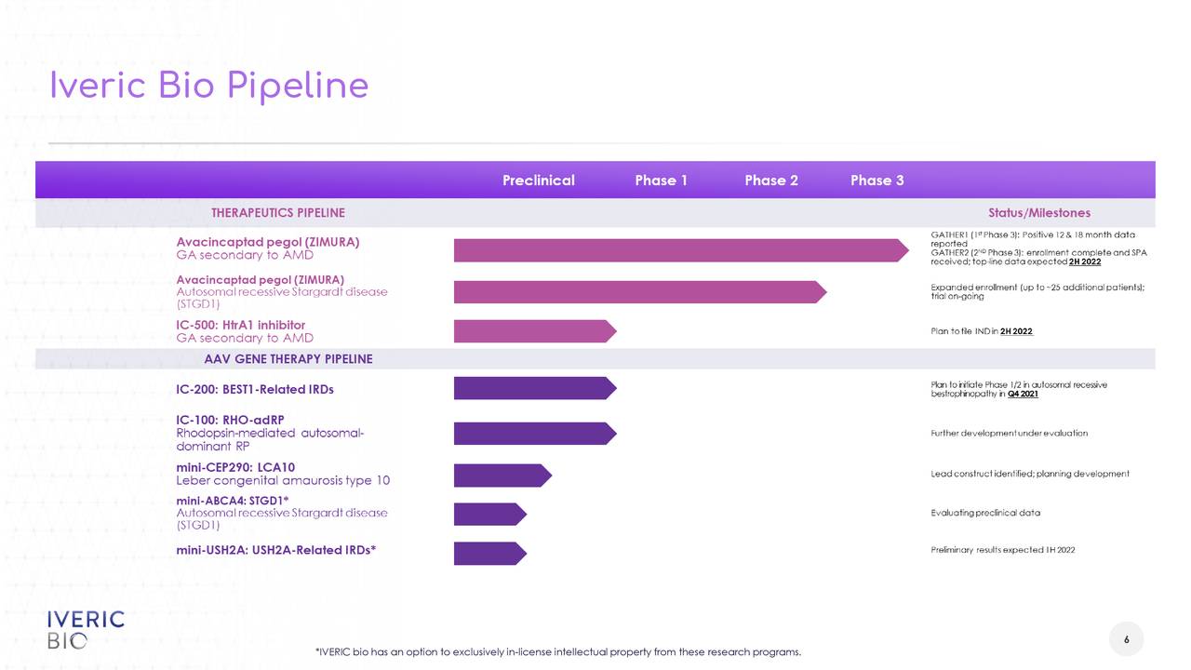Click the THERAPEUTICS PIPELINE section header
Image resolution: width=1191 pixels, height=670 pixels.
pos(278,213)
